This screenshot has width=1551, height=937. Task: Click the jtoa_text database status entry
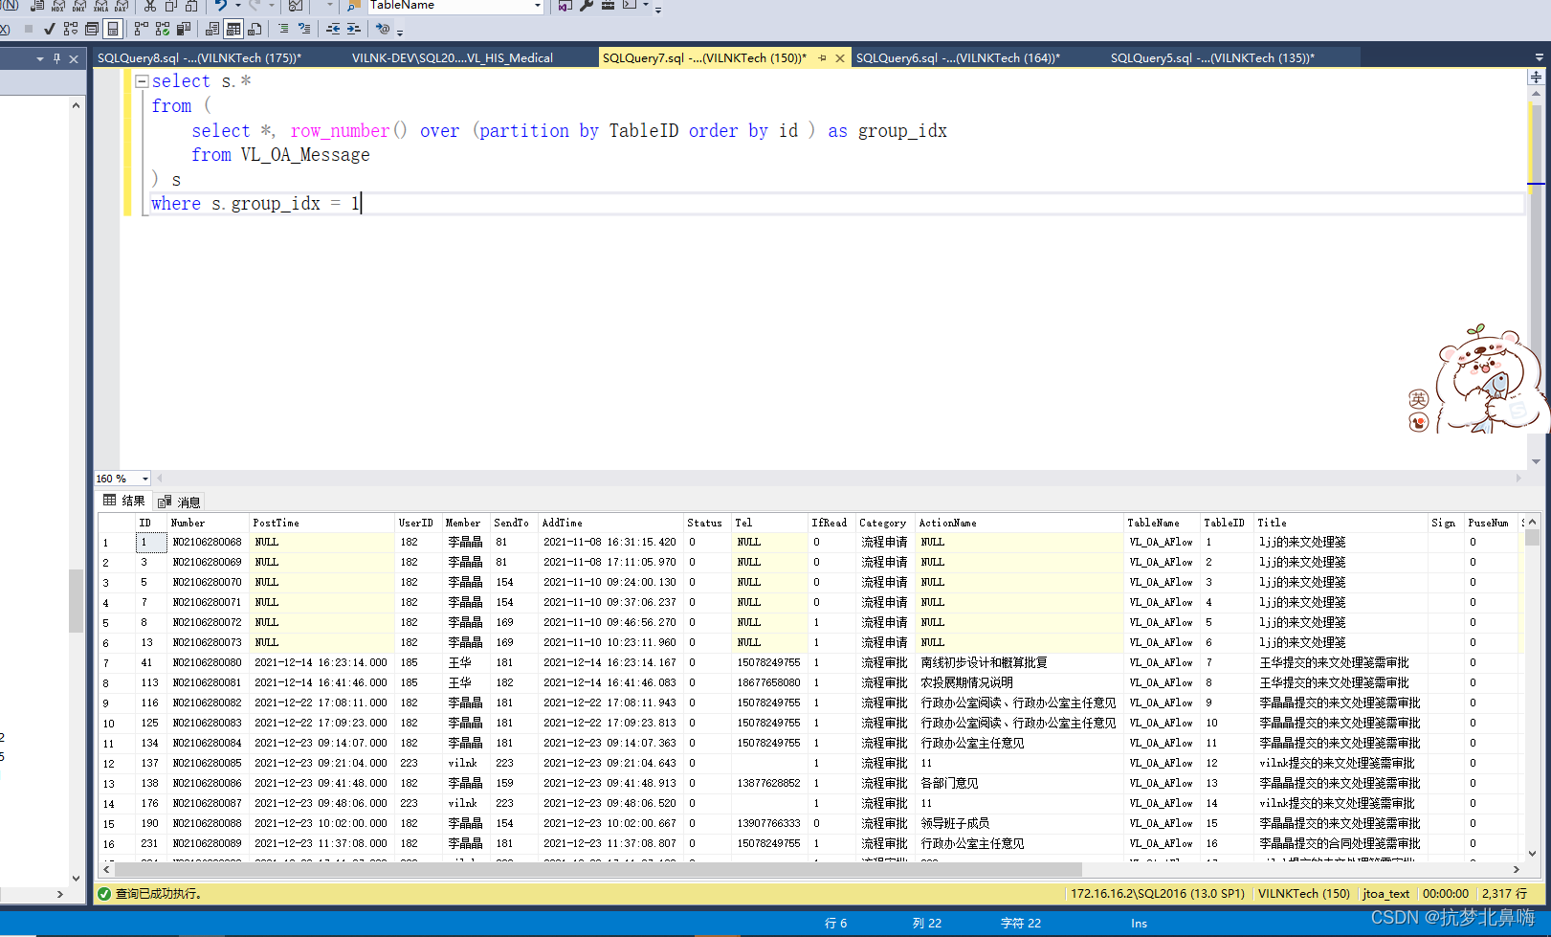(x=1385, y=893)
